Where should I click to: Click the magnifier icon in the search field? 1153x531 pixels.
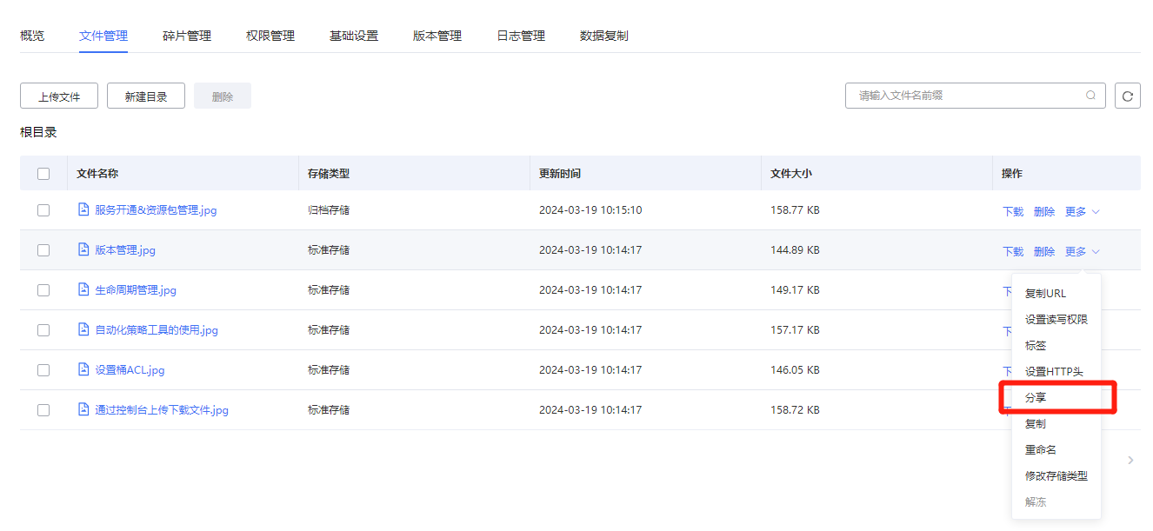(1090, 96)
